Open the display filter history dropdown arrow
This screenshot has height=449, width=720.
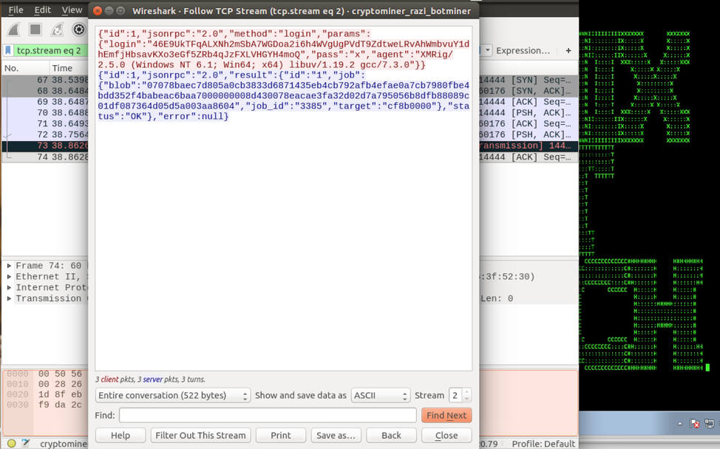pyautogui.click(x=487, y=51)
